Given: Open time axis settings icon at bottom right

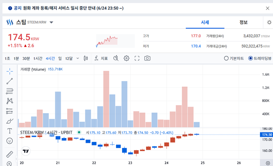Looking at the screenshot, I should [x=268, y=163].
